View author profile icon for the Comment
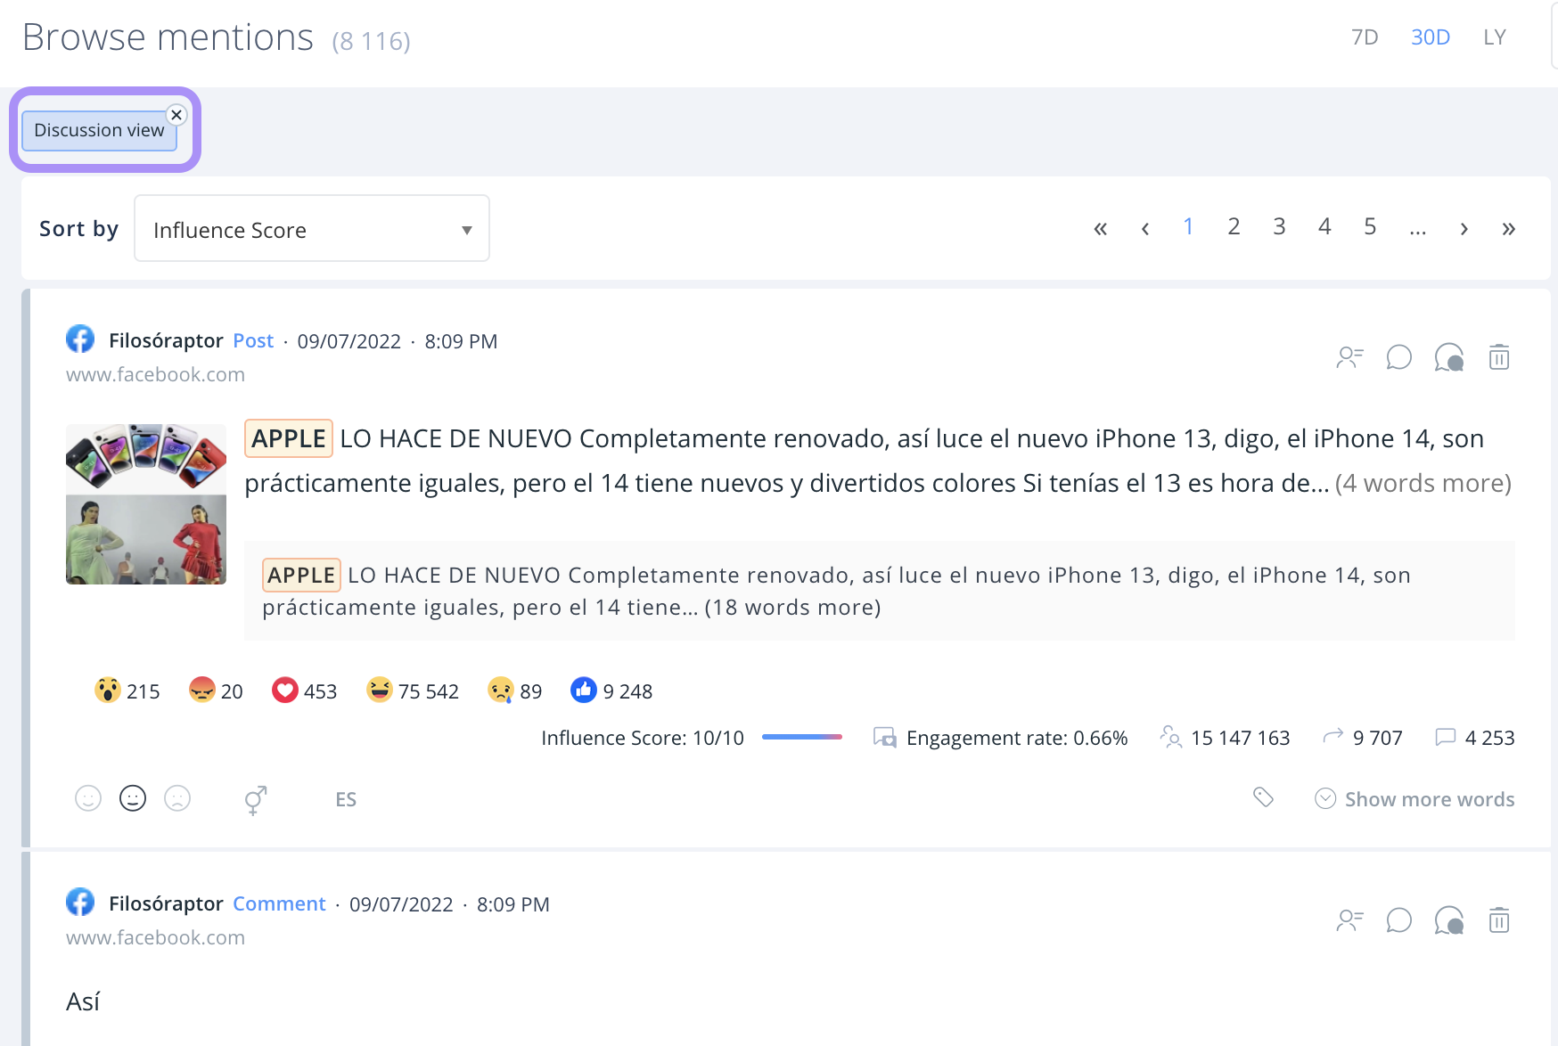 [x=1349, y=920]
